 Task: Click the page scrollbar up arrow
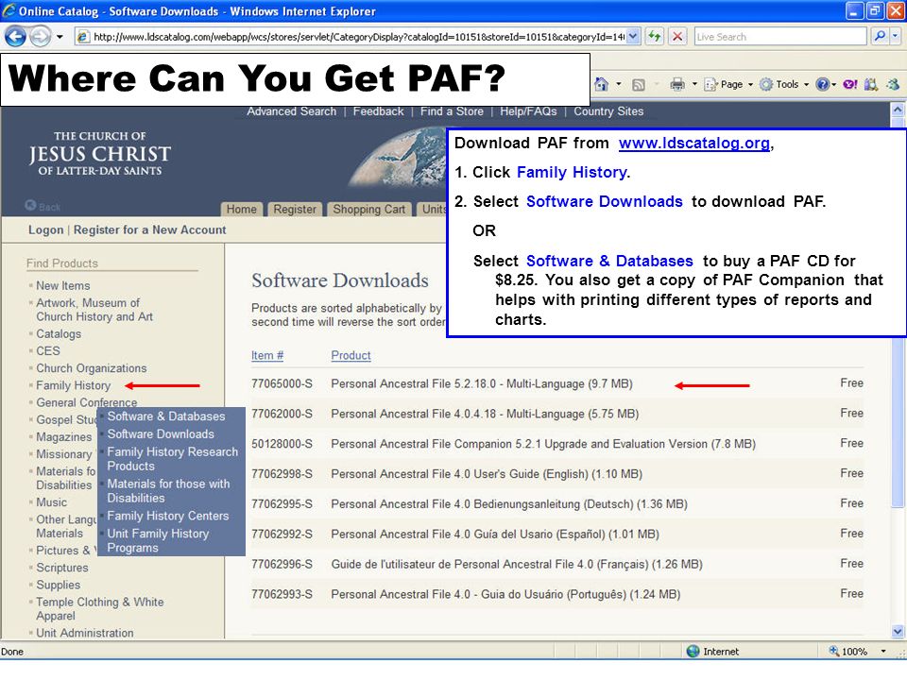click(x=898, y=109)
